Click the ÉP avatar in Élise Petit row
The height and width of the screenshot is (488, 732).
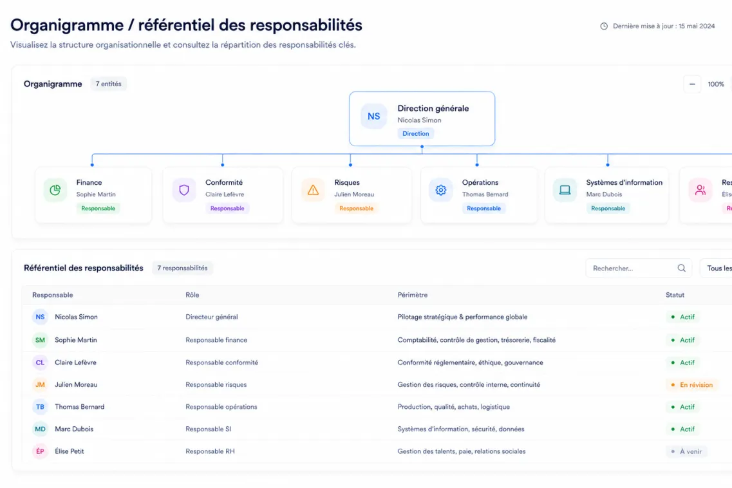pyautogui.click(x=40, y=451)
